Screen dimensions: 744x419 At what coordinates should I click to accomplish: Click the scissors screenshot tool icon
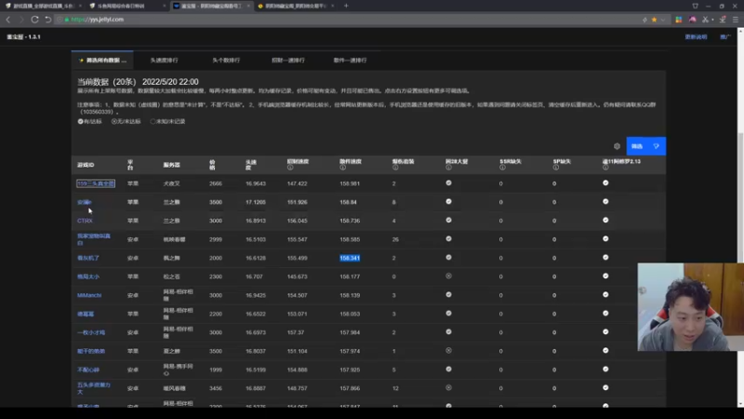coord(706,20)
